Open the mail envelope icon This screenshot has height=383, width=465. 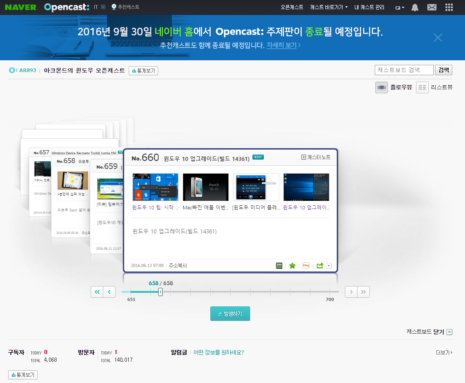point(432,7)
